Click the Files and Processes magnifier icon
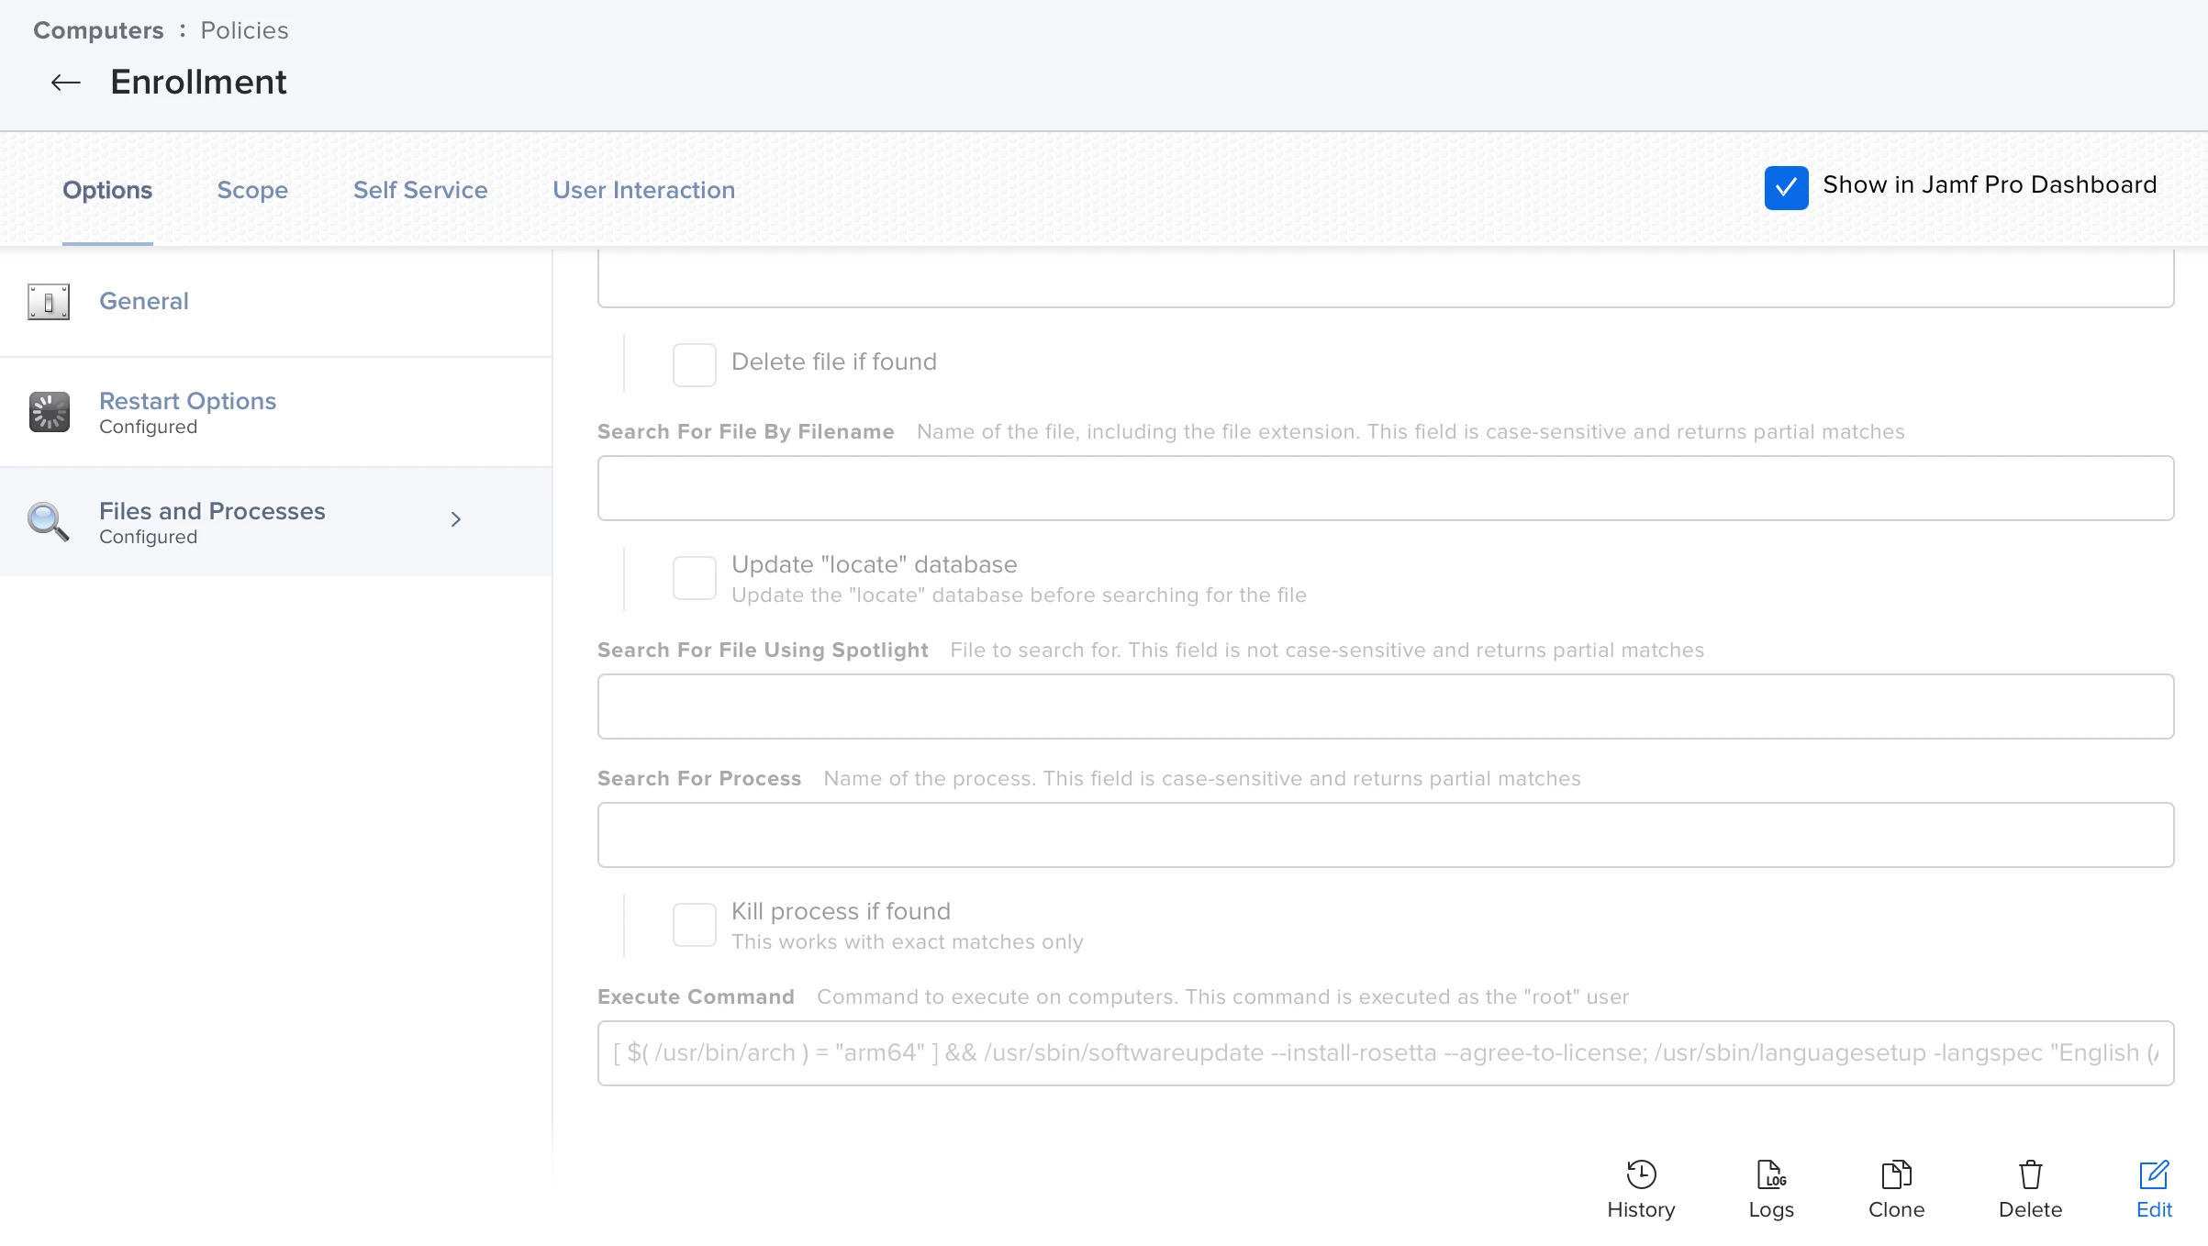The width and height of the screenshot is (2208, 1246). point(49,521)
